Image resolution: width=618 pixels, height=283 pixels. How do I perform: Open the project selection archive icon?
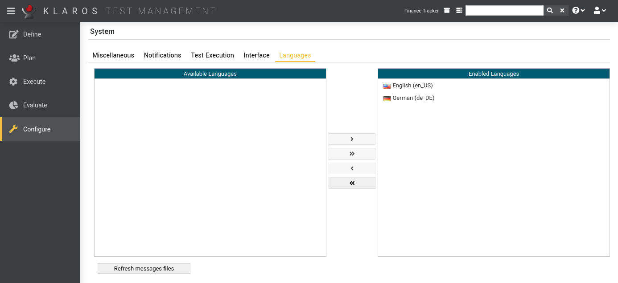tap(447, 11)
